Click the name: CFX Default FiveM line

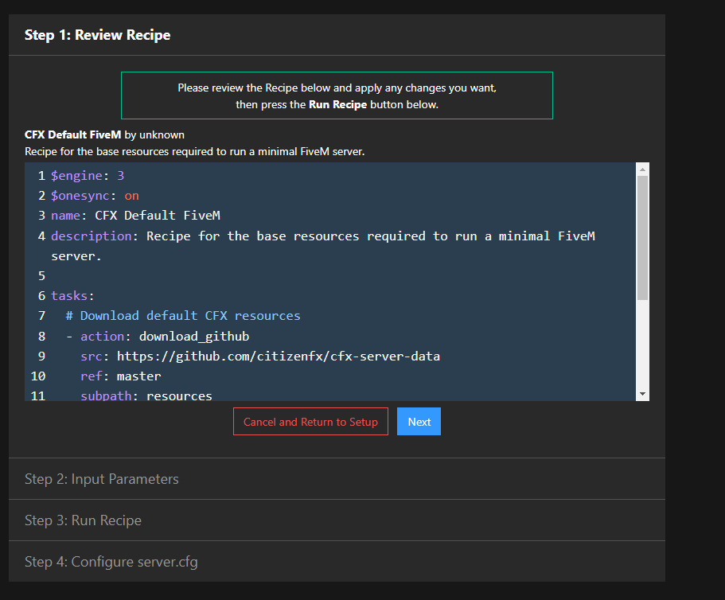135,216
